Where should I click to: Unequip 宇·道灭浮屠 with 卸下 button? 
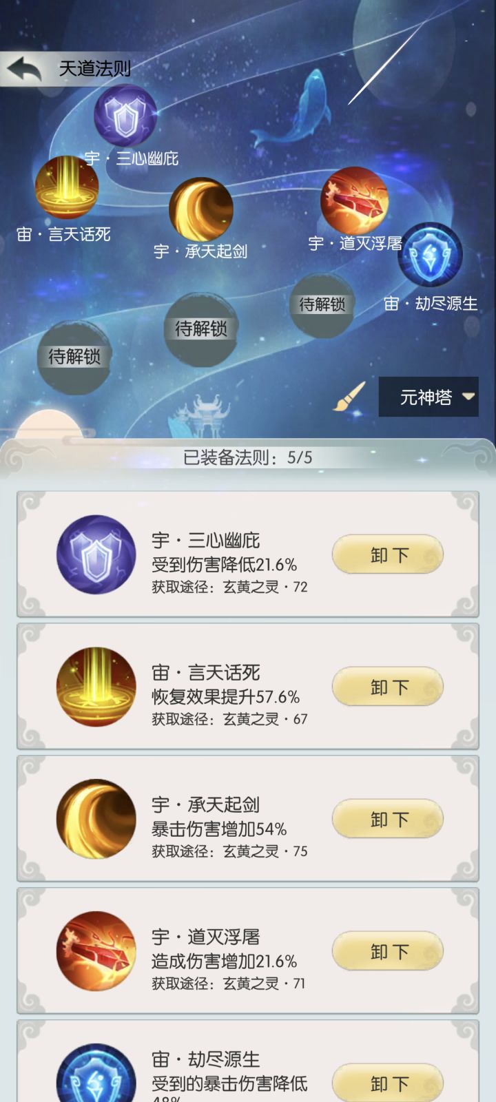[388, 952]
